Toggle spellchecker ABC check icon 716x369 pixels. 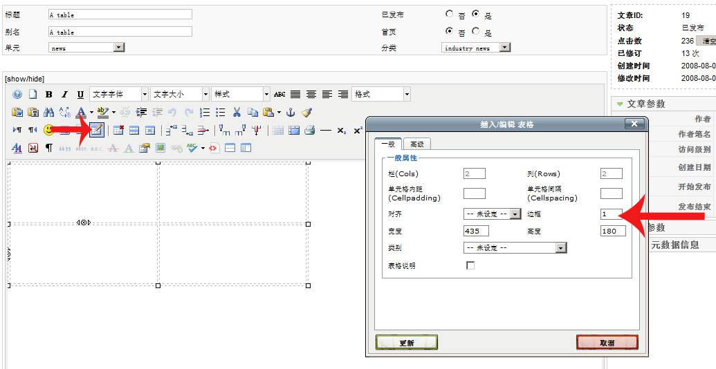(x=192, y=148)
